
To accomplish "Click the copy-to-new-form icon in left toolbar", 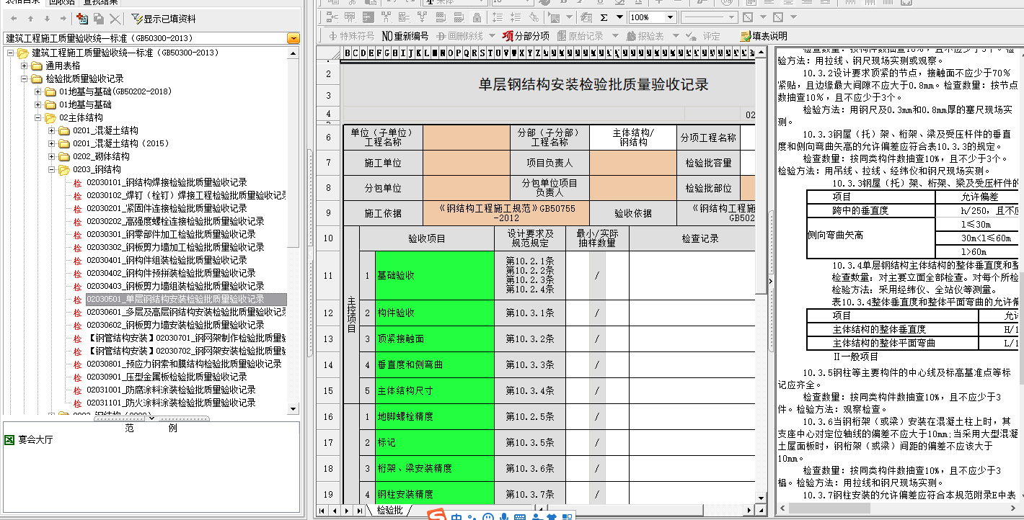I will click(82, 18).
